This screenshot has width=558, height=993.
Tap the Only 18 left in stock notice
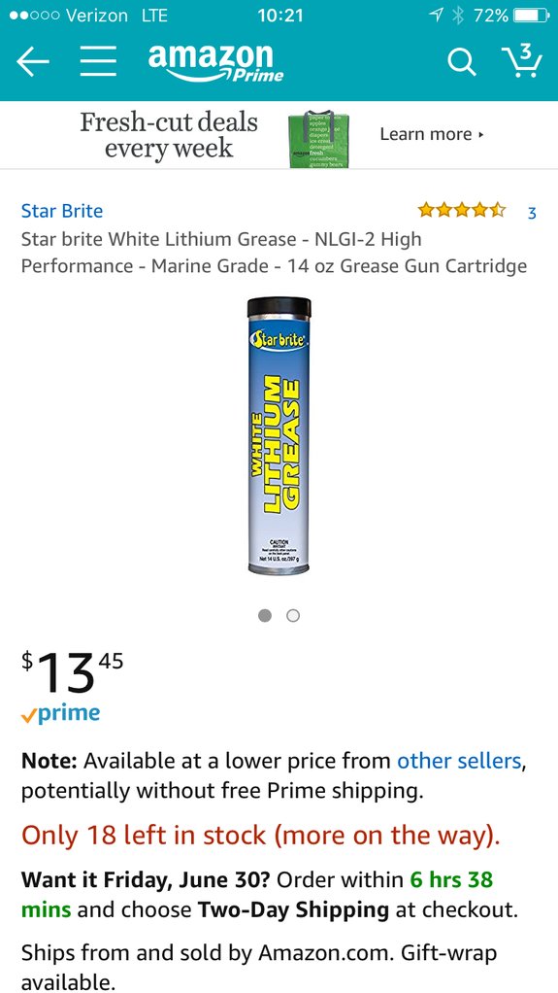click(261, 836)
